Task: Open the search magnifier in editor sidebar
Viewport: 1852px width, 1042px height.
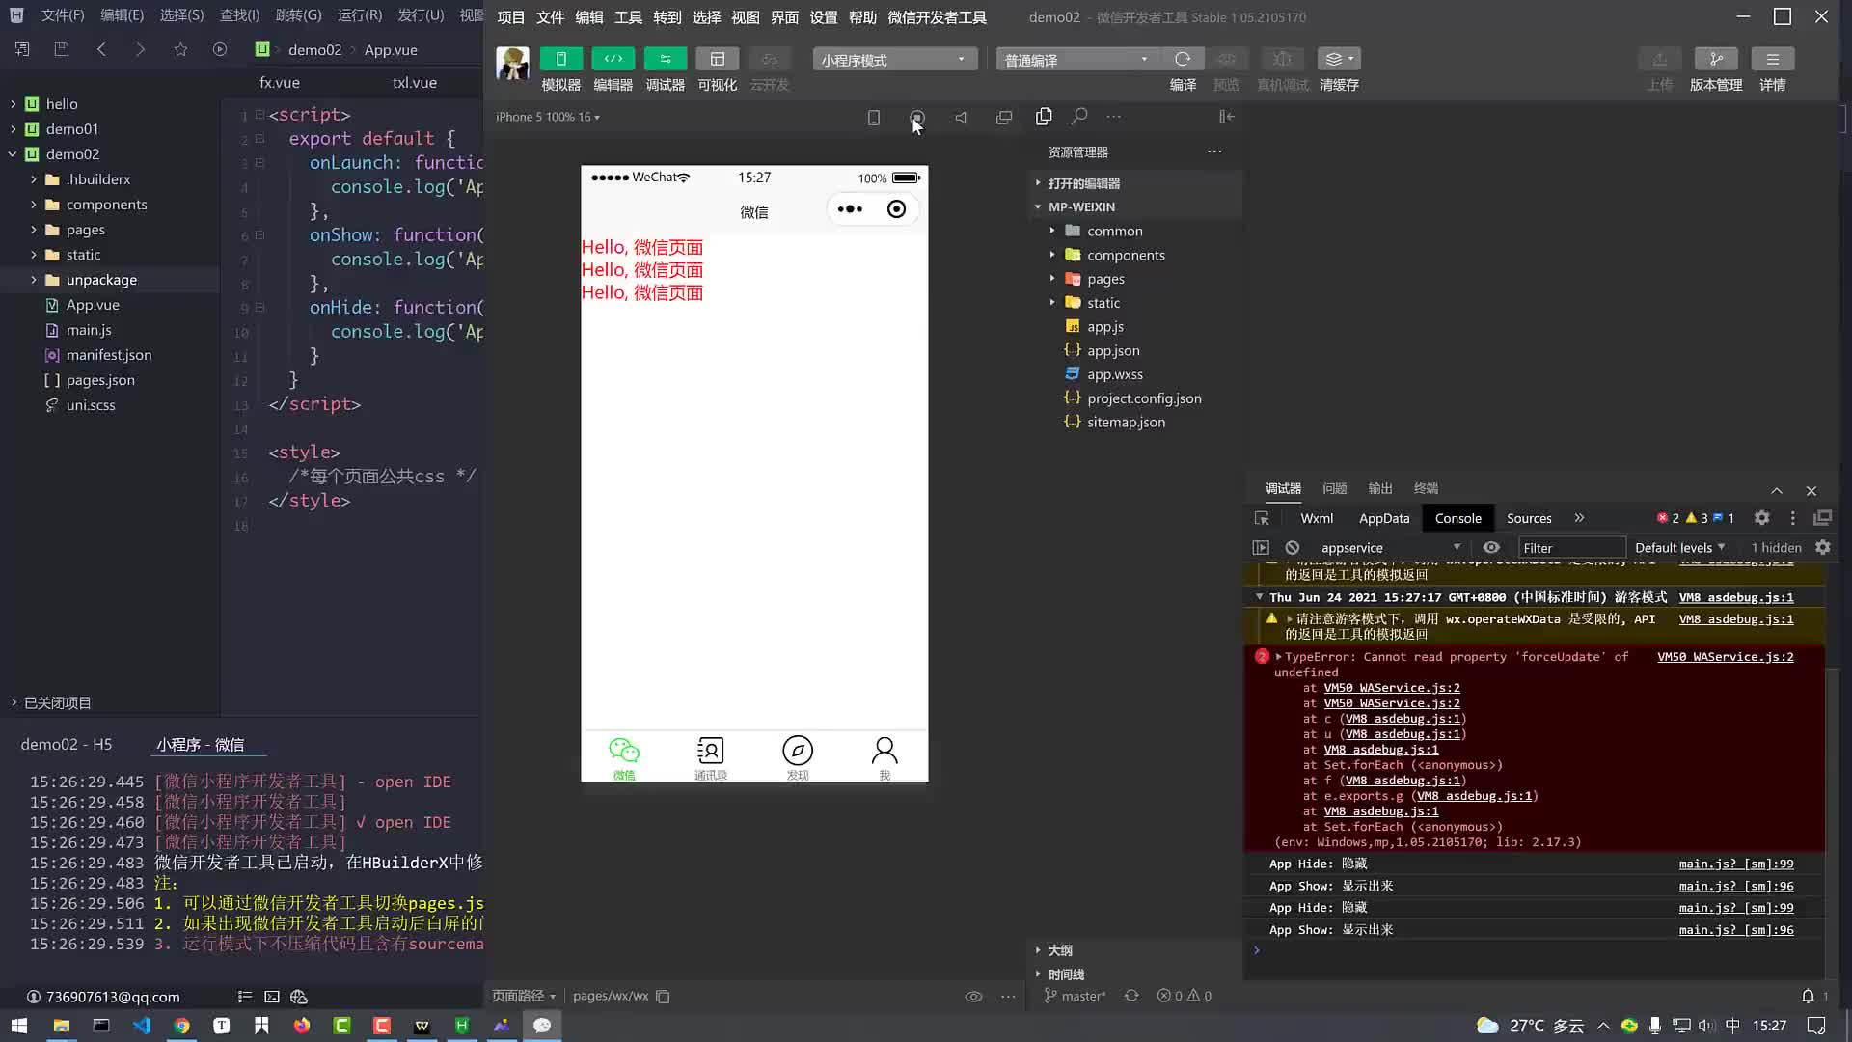Action: point(1079,117)
